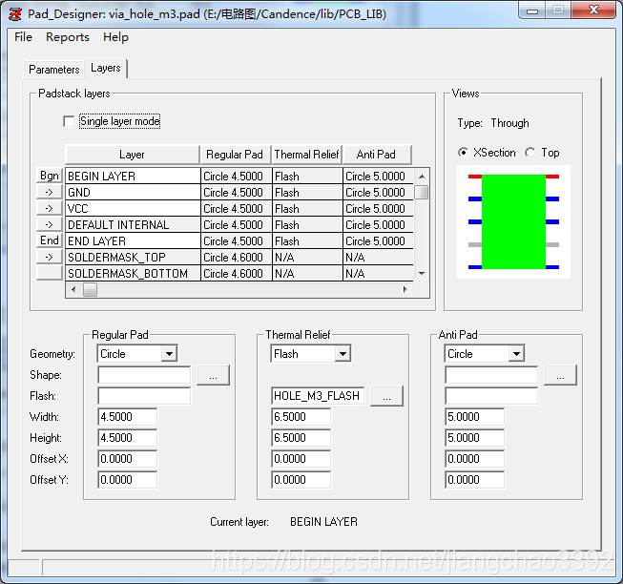
Task: Select the DEFAULT INTERNAL layer cell
Action: pyautogui.click(x=134, y=225)
